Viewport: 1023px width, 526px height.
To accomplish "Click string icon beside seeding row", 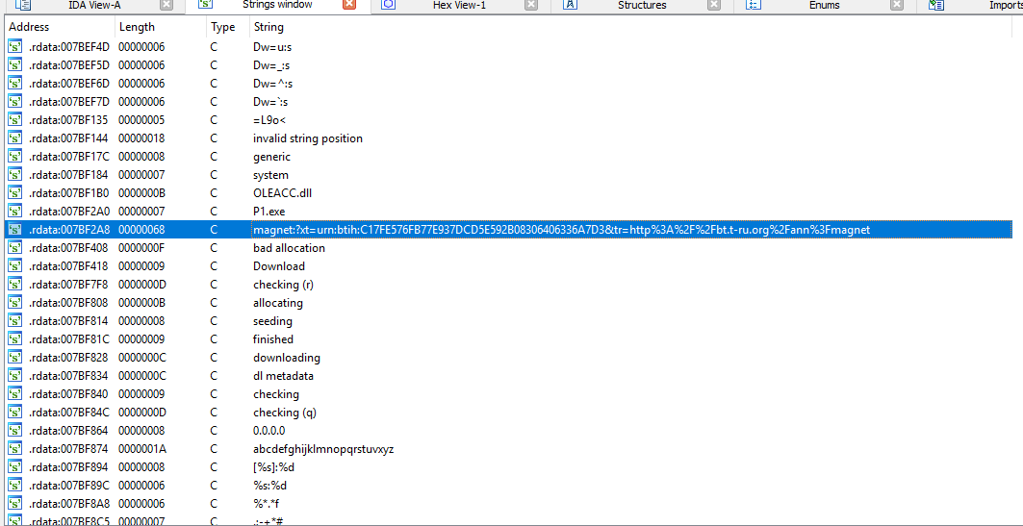I will 14,321.
